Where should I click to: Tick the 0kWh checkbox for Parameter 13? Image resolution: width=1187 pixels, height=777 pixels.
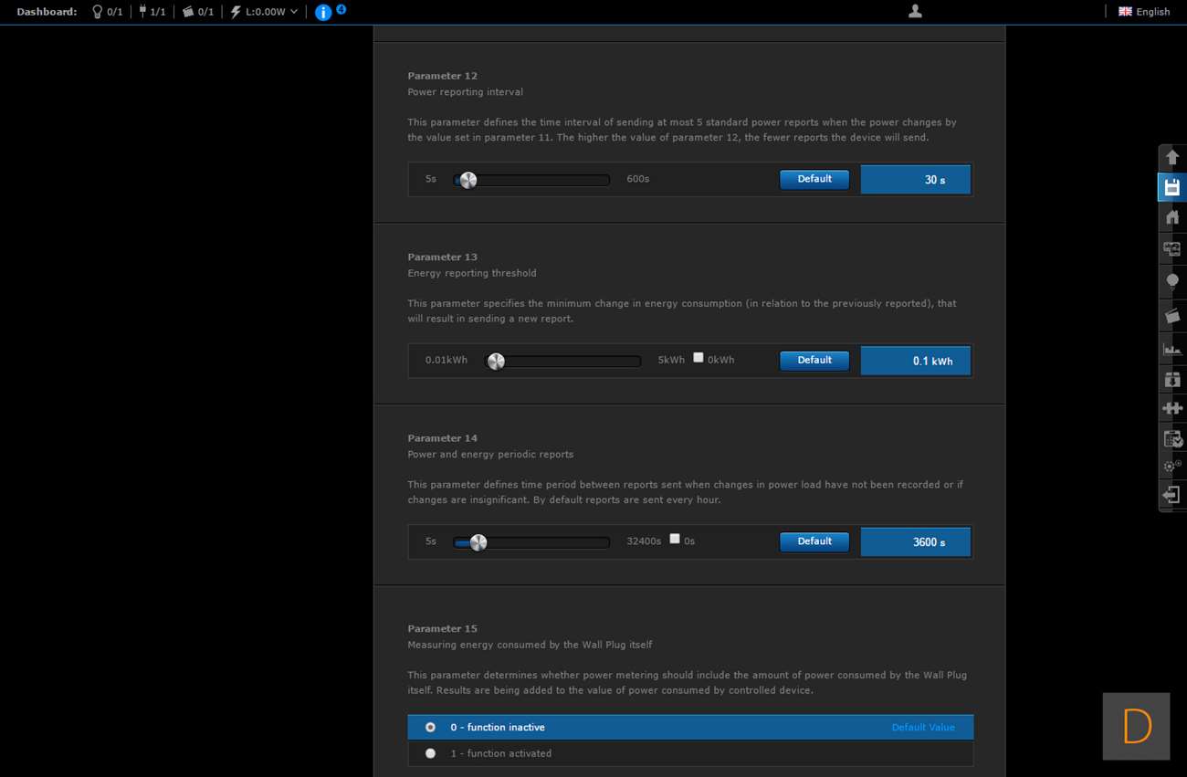(699, 358)
